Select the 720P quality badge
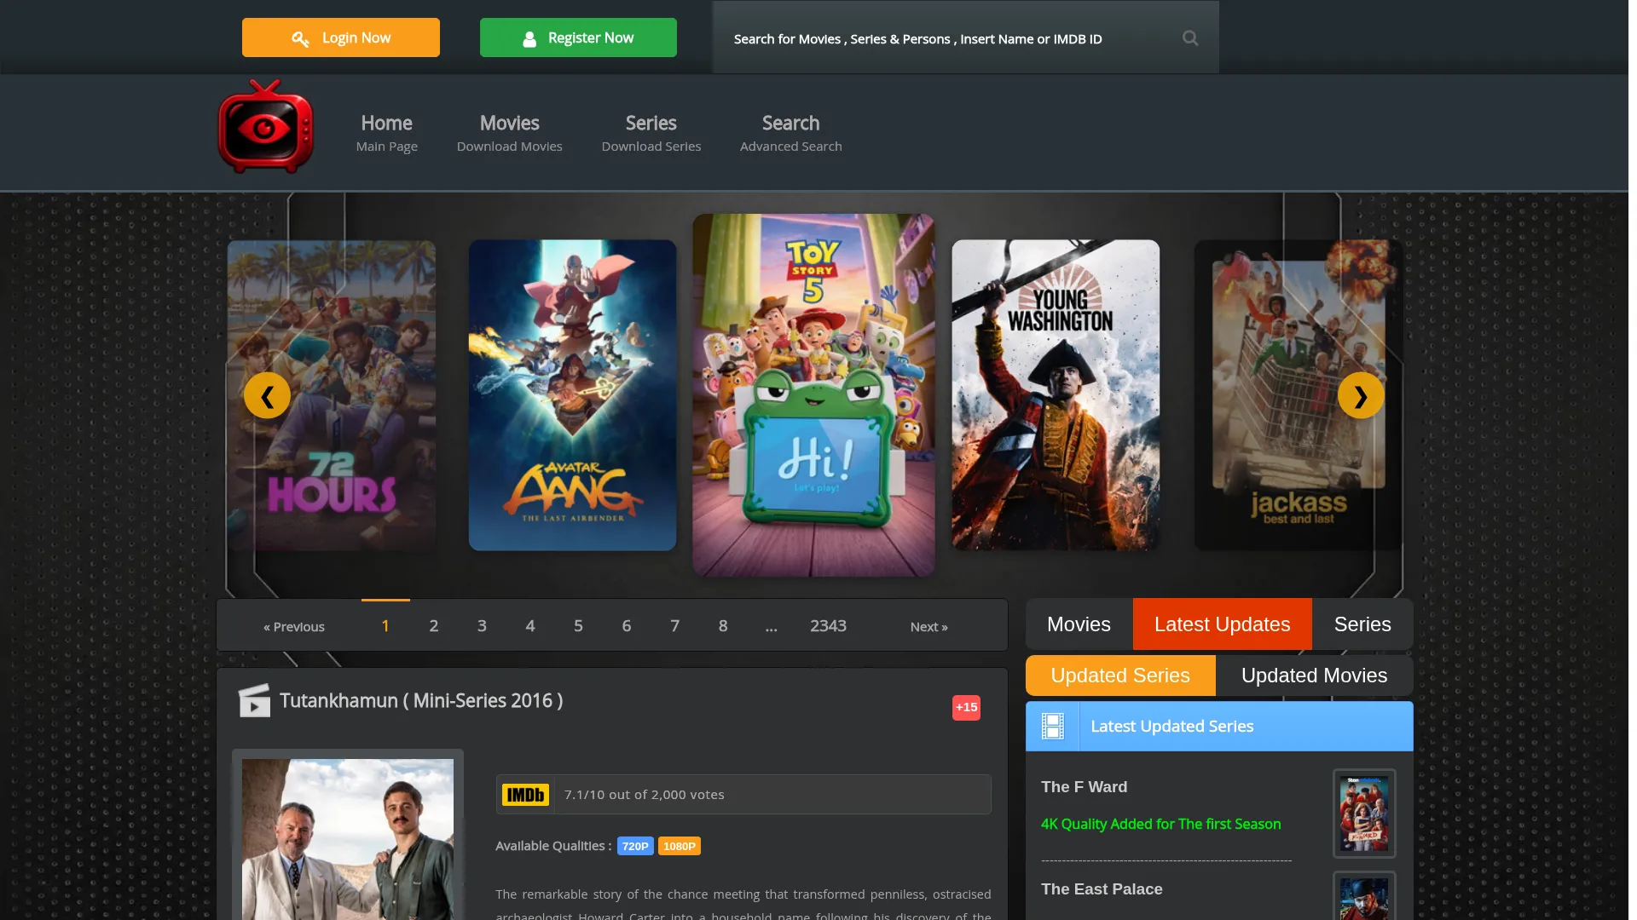The image size is (1637, 920). pyautogui.click(x=635, y=846)
